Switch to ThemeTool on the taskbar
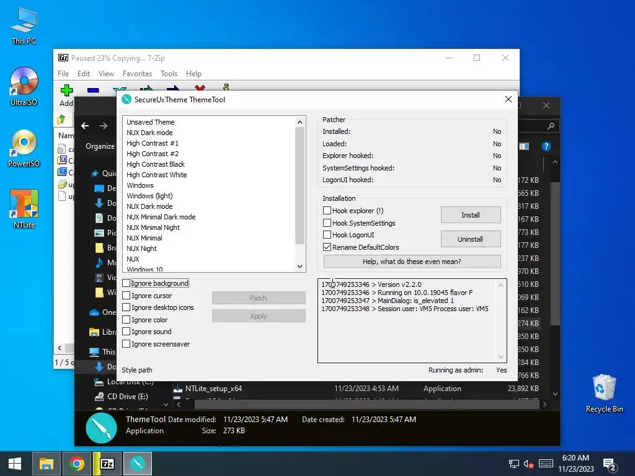 138,464
